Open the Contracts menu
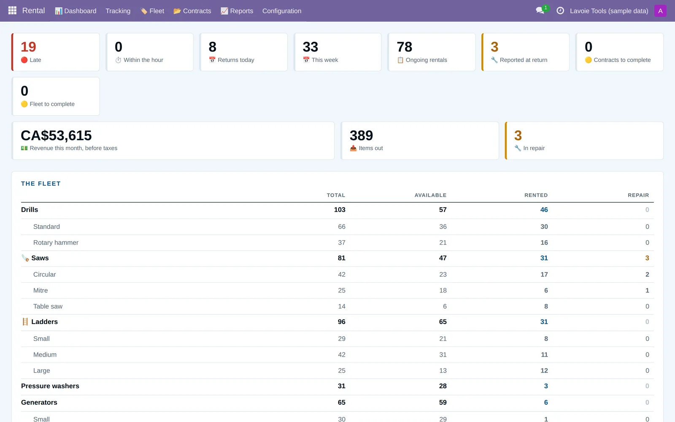This screenshot has width=675, height=422. coord(192,11)
